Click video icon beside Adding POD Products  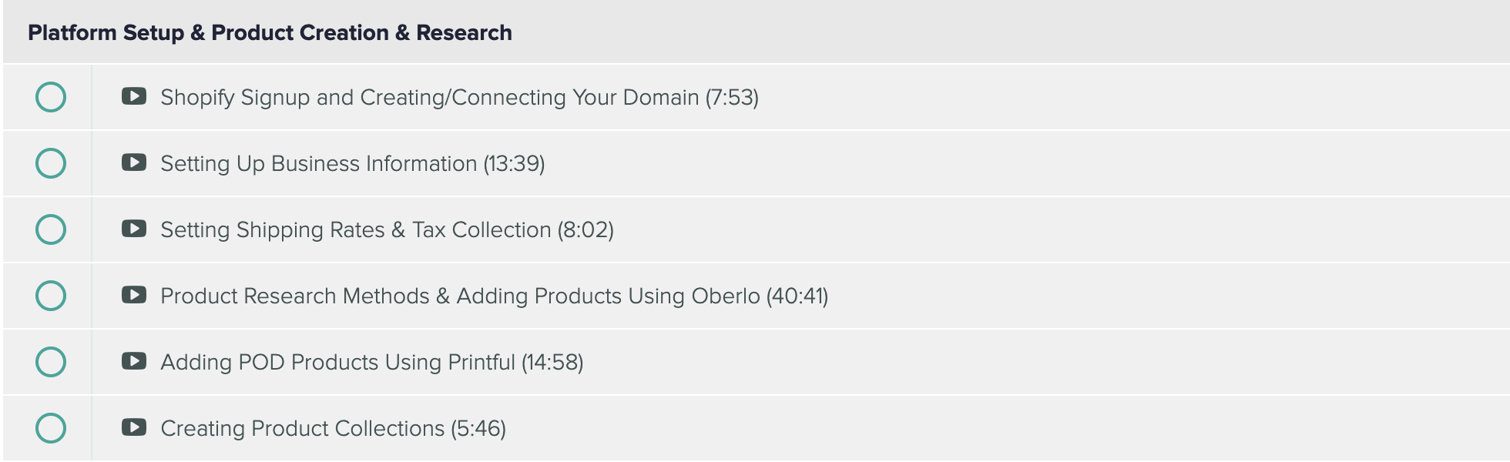tap(134, 362)
